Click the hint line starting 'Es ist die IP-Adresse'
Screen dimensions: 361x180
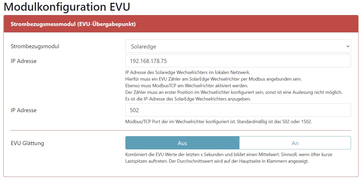[188, 99]
